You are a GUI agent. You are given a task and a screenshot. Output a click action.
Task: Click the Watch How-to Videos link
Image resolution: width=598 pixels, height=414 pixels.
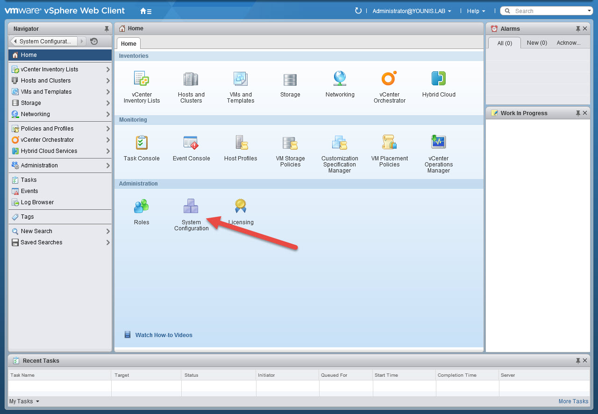point(164,335)
